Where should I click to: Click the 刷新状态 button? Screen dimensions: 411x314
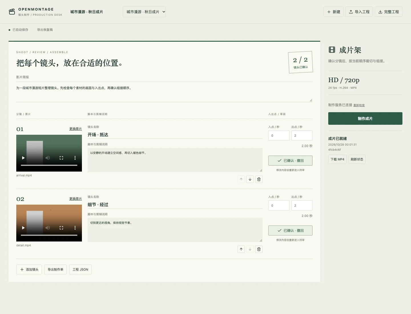(357, 159)
